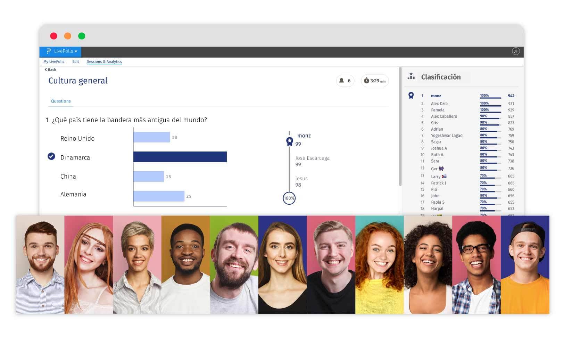The width and height of the screenshot is (564, 352).
Task: Click the flag icon next to Larry
Action: coord(444,176)
